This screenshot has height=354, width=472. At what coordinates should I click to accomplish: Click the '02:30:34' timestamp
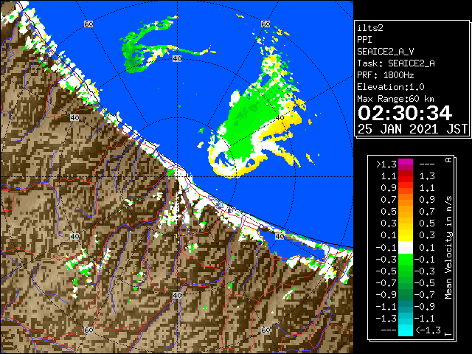(405, 113)
